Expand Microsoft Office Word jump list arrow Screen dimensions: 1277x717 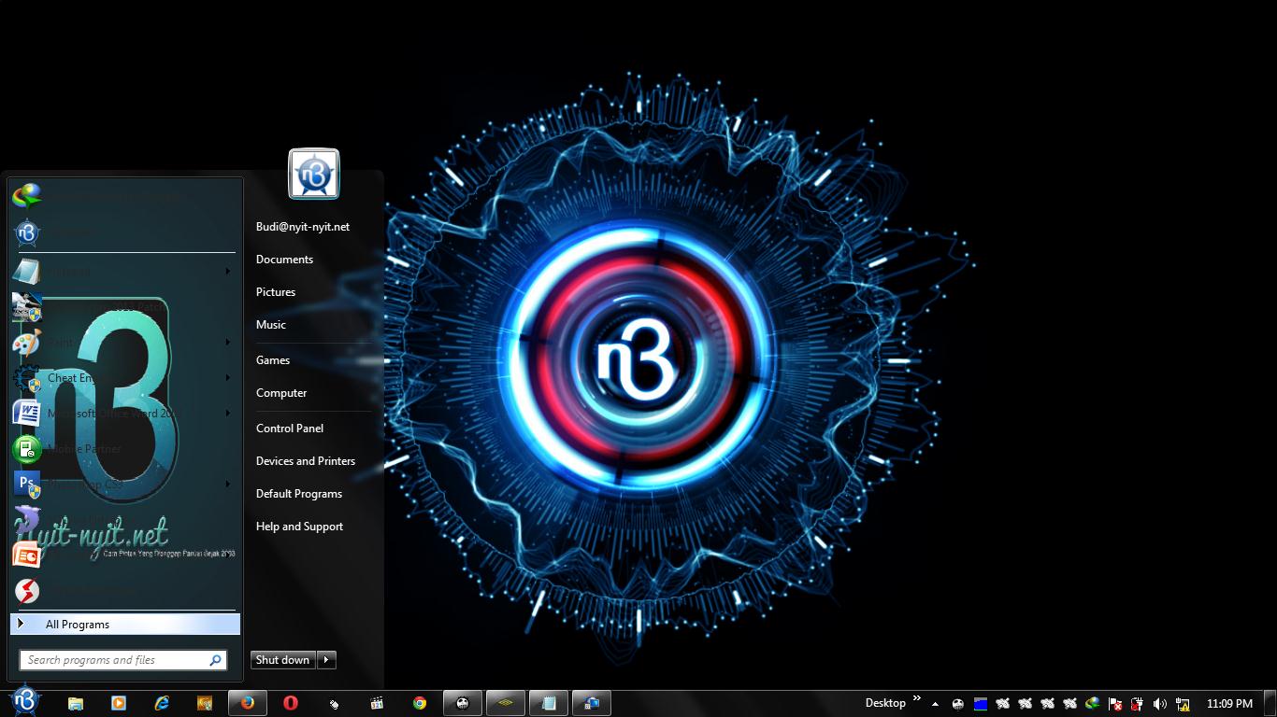[228, 414]
